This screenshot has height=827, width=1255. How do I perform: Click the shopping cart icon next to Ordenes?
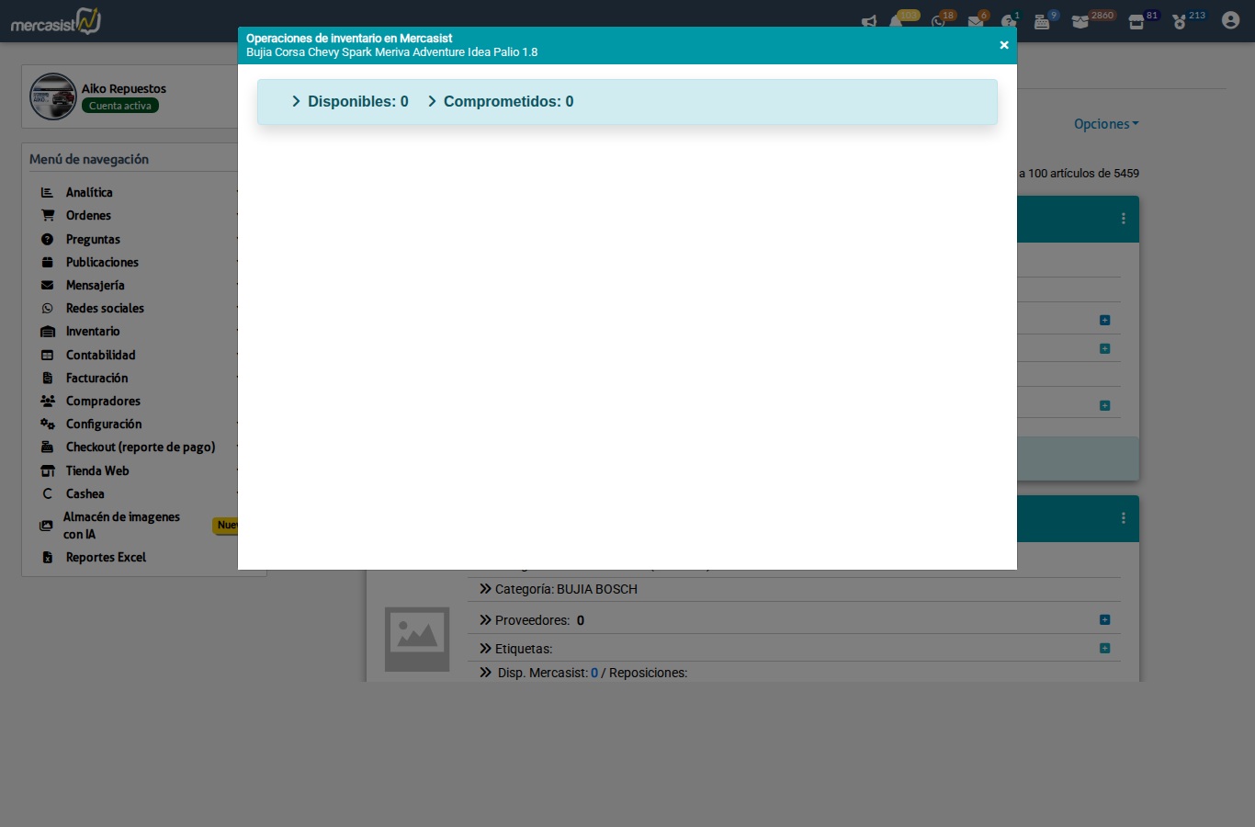tap(48, 215)
